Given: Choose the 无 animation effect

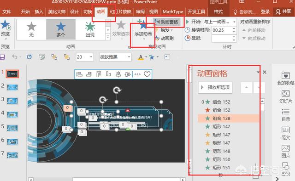Looking at the screenshot, I should [31, 29].
